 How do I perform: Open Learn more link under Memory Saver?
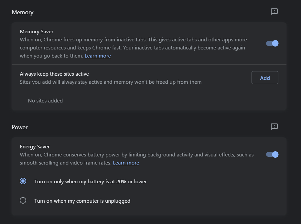pyautogui.click(x=98, y=56)
